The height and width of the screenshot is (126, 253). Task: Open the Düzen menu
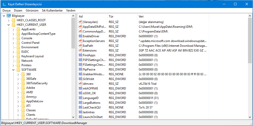[18, 10]
